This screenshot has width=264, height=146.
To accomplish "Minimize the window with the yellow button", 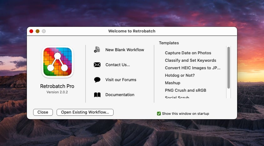I will point(38,31).
